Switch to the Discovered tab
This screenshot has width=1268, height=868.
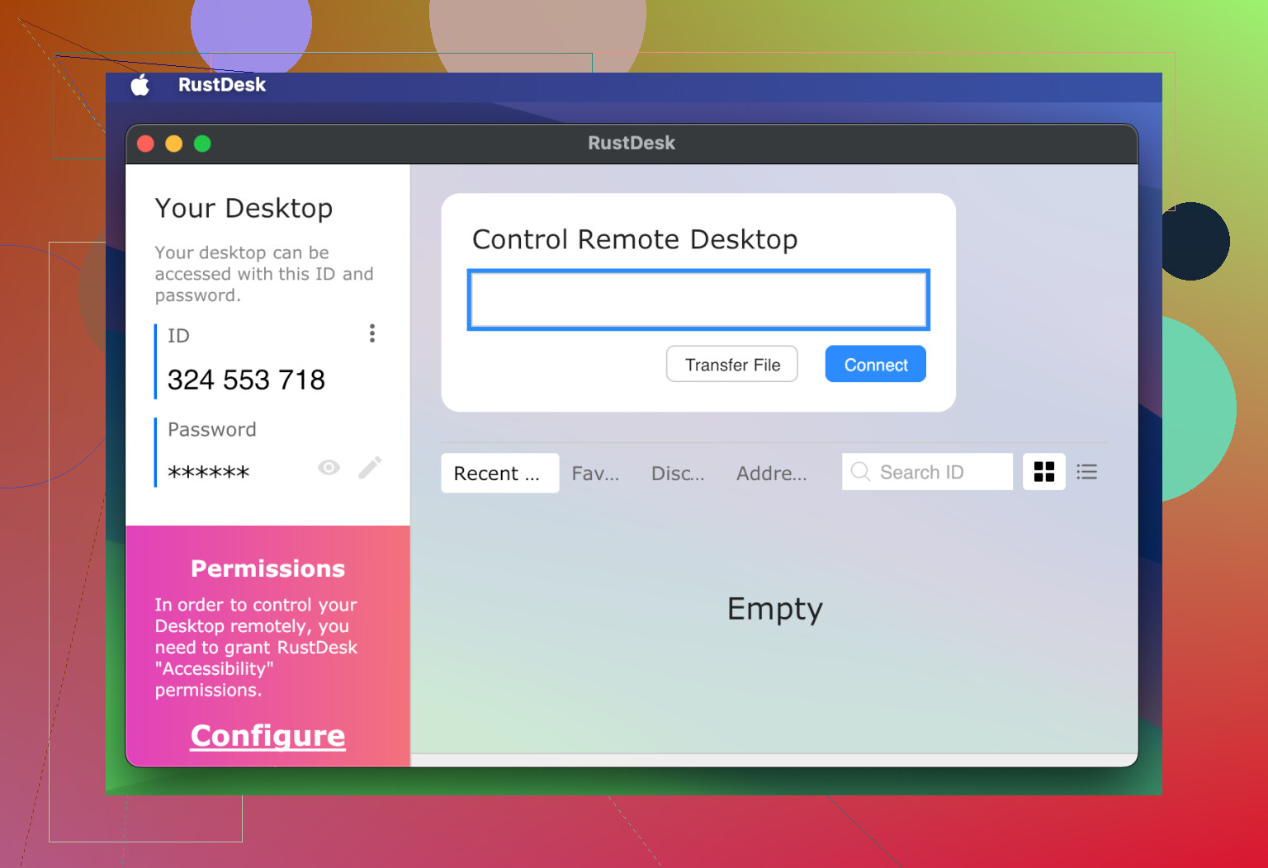678,473
